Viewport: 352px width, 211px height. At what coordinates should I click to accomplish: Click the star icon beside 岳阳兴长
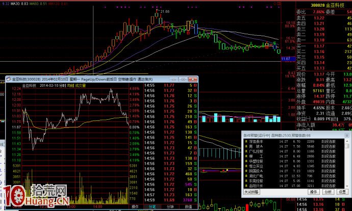[x=246, y=186]
